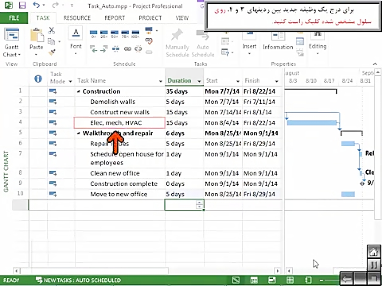Link the selected tasks with chain icon
This screenshot has height=286, width=382.
point(128,49)
